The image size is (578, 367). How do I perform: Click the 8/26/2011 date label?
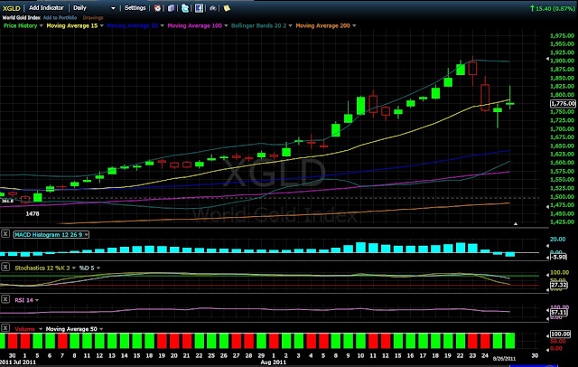[x=504, y=358]
